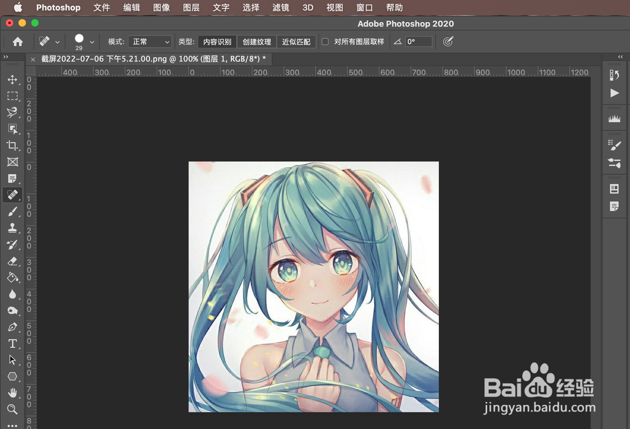Viewport: 630px width, 429px height.
Task: Open the 滤镜 menu
Action: point(281,7)
